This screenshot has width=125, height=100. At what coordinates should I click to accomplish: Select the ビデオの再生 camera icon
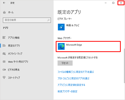click(x=4, y=69)
